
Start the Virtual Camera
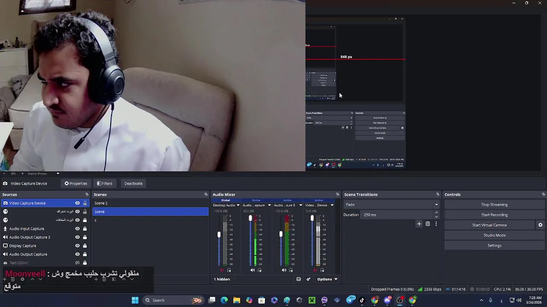(x=489, y=225)
